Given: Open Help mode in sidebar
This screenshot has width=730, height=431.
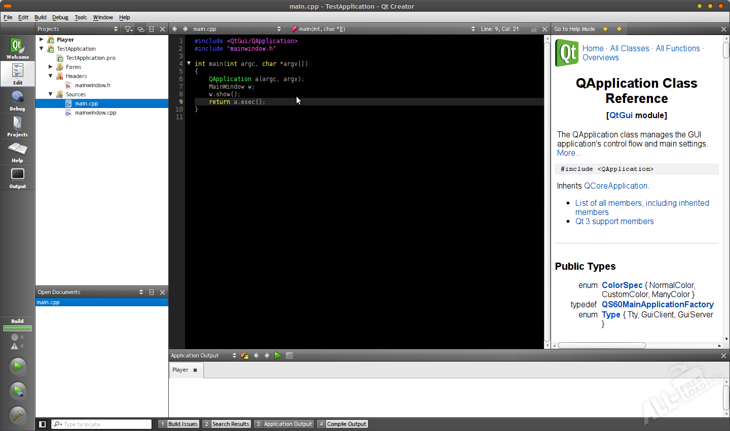Looking at the screenshot, I should click(x=17, y=152).
